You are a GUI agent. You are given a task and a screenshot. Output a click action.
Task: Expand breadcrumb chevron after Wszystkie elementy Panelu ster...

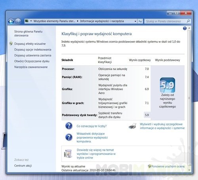[78, 21]
